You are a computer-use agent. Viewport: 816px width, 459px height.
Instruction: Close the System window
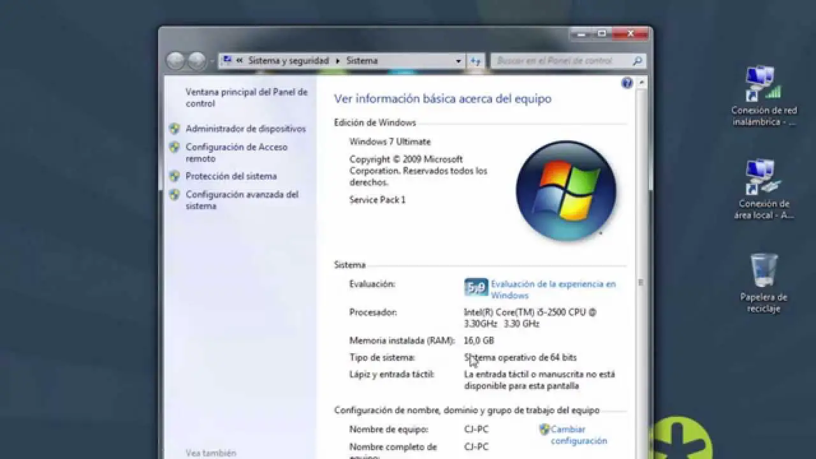point(631,33)
